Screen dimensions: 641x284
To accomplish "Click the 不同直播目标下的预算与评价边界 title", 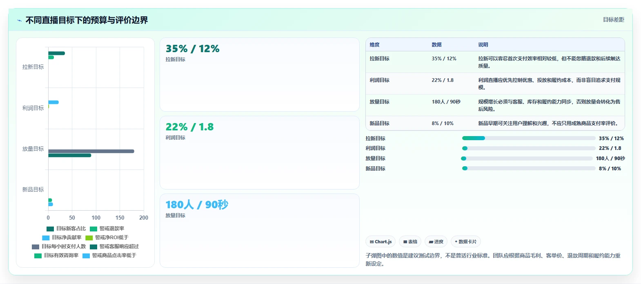I will pos(87,20).
